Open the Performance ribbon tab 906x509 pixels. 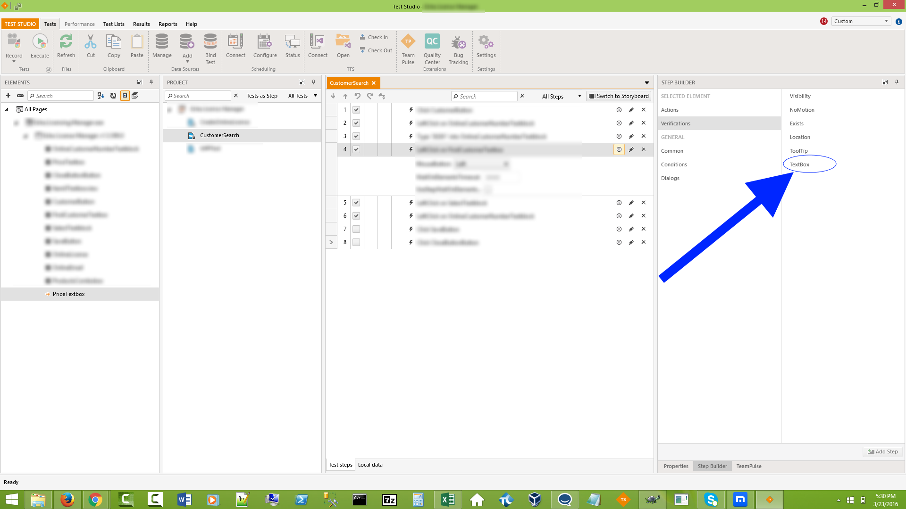point(79,24)
